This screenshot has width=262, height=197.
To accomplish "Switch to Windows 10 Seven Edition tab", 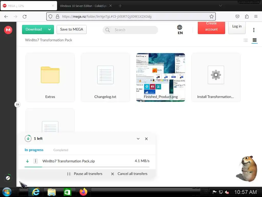I will tap(83, 6).
